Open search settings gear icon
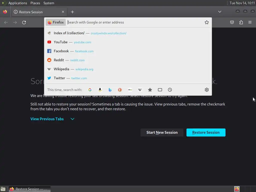Image resolution: width=256 pixels, height=192 pixels. point(207,90)
